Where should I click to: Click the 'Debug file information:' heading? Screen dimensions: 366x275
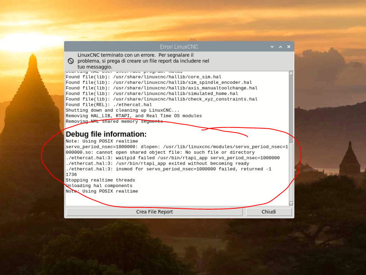point(106,134)
